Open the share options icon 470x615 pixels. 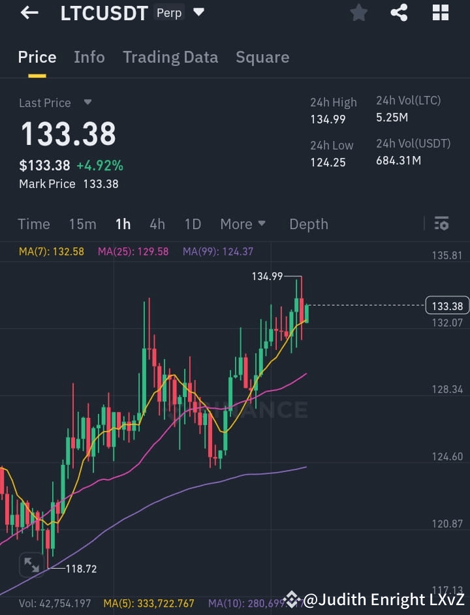click(x=399, y=12)
